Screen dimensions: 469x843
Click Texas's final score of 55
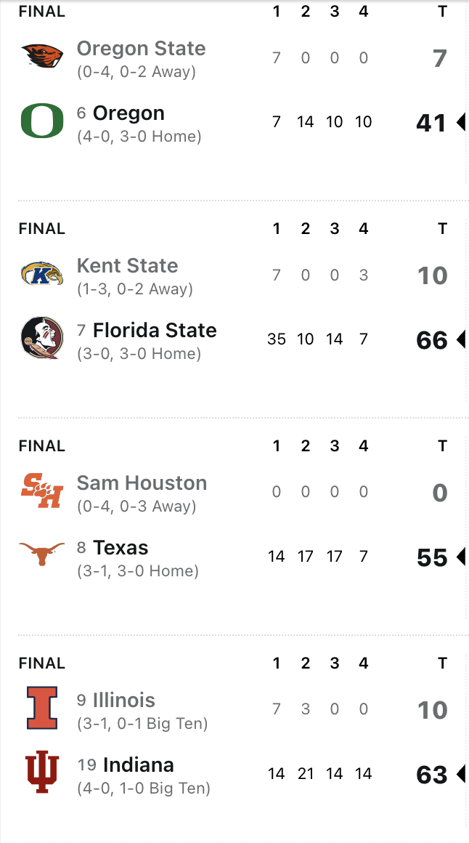[431, 557]
